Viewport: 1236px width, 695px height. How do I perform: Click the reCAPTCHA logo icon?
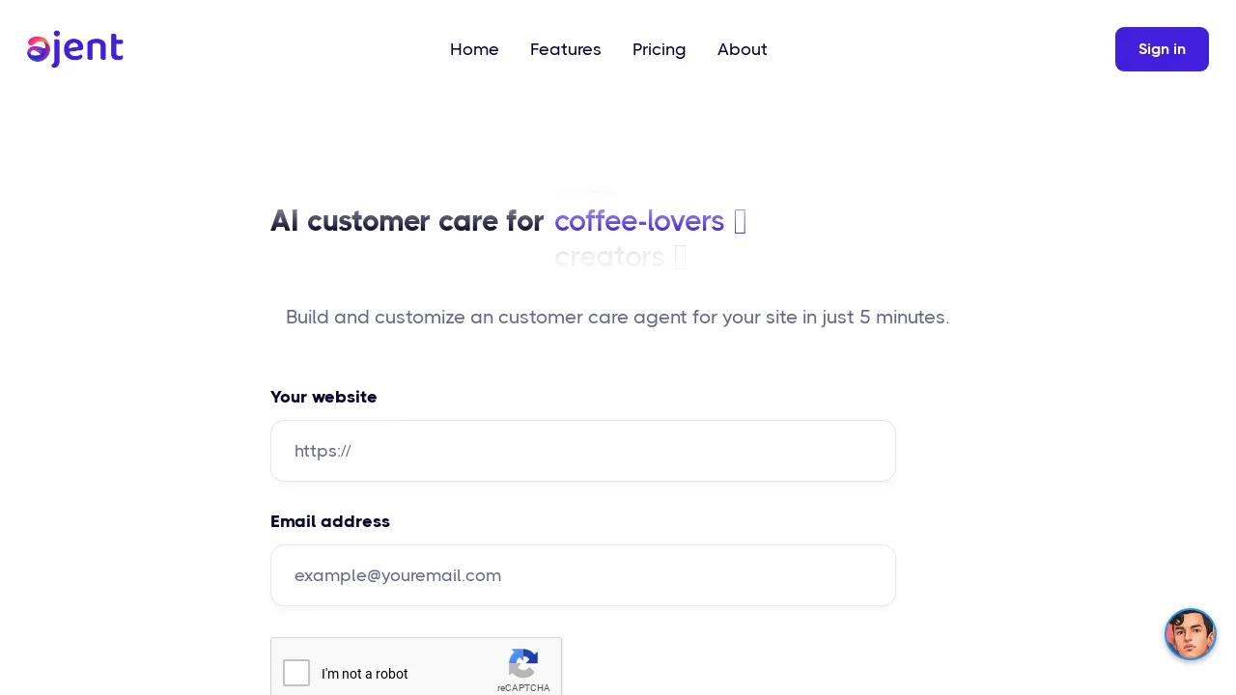[523, 664]
